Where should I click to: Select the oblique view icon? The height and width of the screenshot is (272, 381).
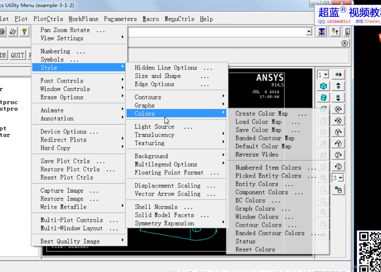tap(323, 97)
